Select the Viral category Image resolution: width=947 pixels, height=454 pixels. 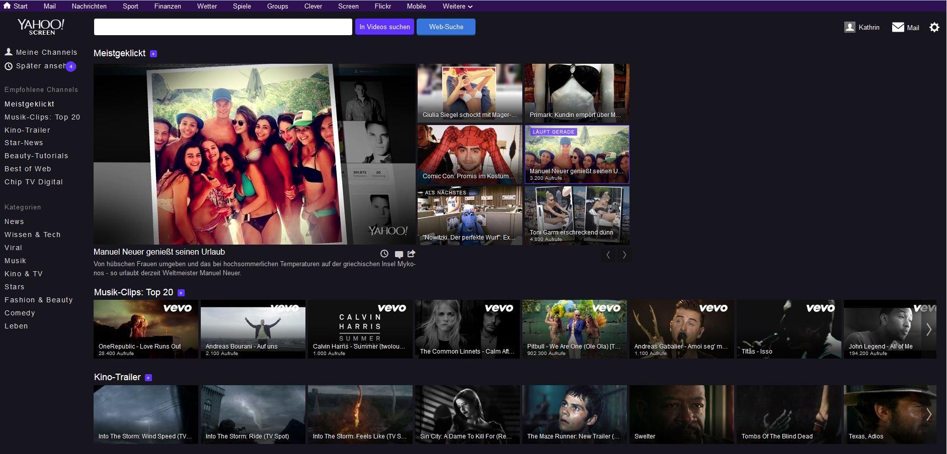point(13,248)
